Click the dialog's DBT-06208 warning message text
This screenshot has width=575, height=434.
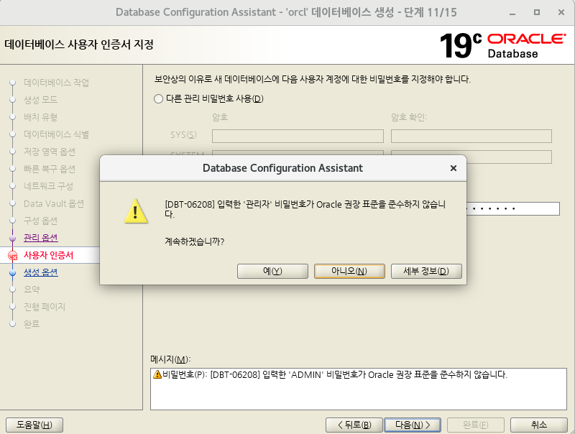(x=305, y=209)
